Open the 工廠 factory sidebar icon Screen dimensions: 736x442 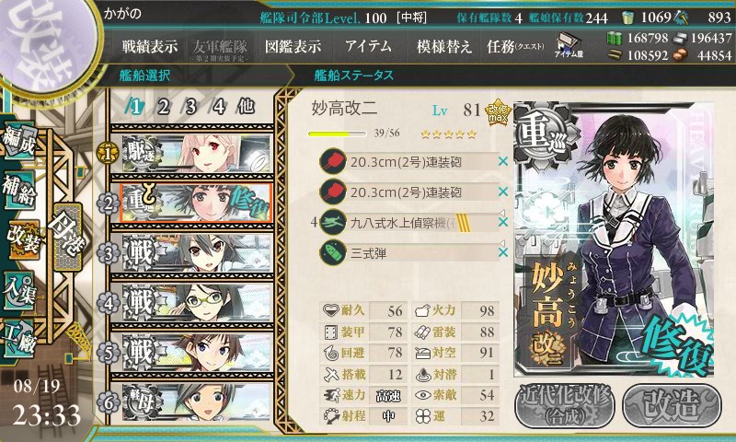tap(19, 339)
